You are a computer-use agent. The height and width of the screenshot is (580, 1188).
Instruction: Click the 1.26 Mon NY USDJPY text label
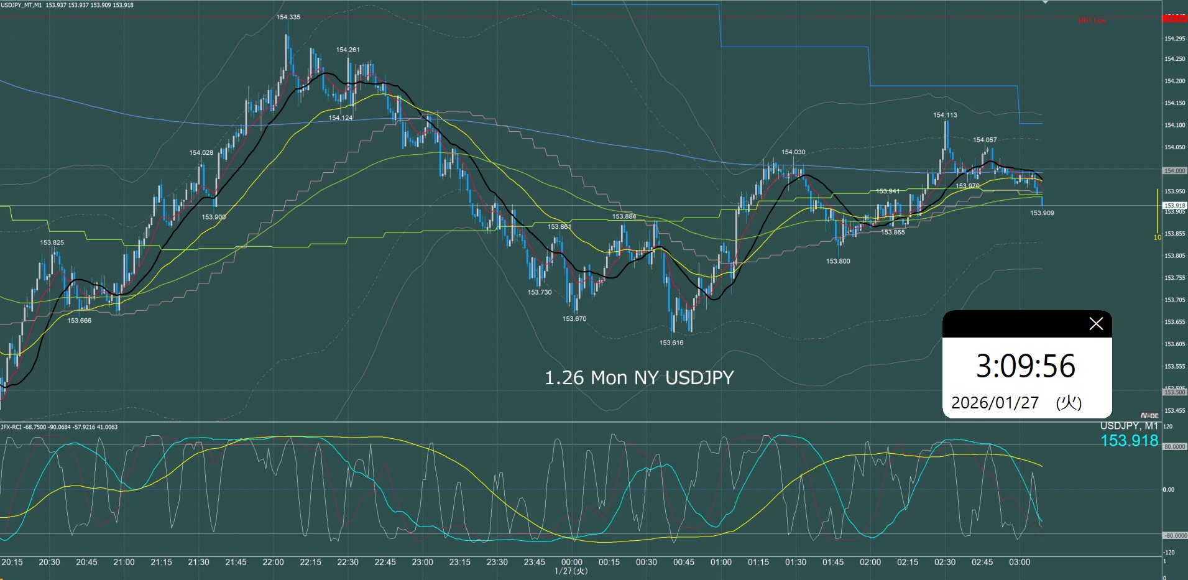(x=638, y=377)
